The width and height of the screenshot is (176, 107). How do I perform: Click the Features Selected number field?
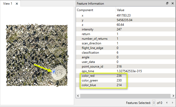pos(154,103)
